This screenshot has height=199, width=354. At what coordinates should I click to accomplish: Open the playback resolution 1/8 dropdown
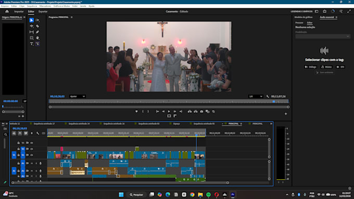pyautogui.click(x=256, y=97)
